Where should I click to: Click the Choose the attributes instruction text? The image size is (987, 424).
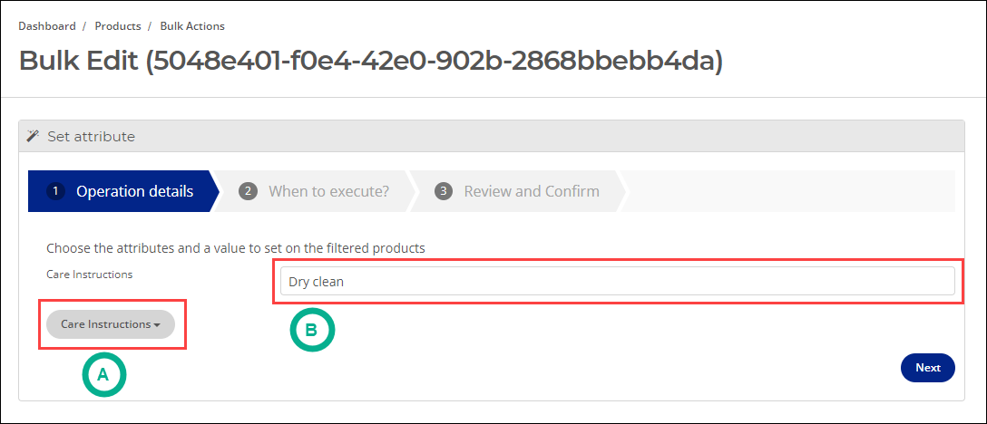click(236, 248)
